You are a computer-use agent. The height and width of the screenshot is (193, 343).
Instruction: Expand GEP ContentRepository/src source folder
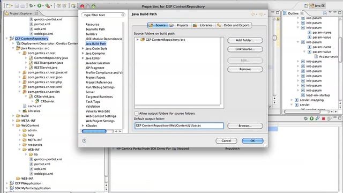click(137, 40)
